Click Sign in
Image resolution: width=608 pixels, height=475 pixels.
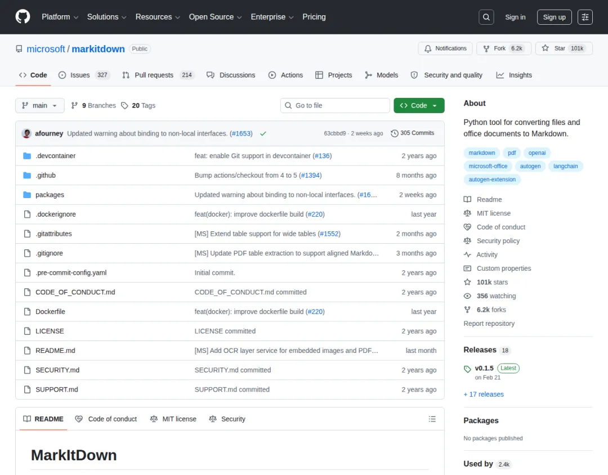[515, 17]
